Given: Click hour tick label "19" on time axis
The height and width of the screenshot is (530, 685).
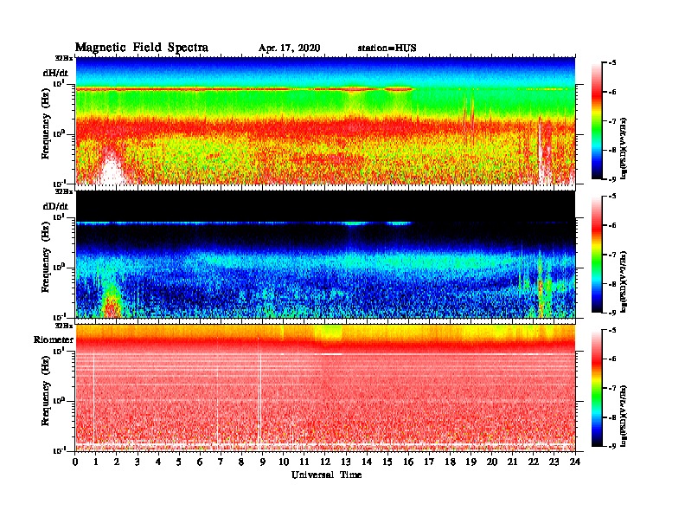Looking at the screenshot, I should pos(471,462).
